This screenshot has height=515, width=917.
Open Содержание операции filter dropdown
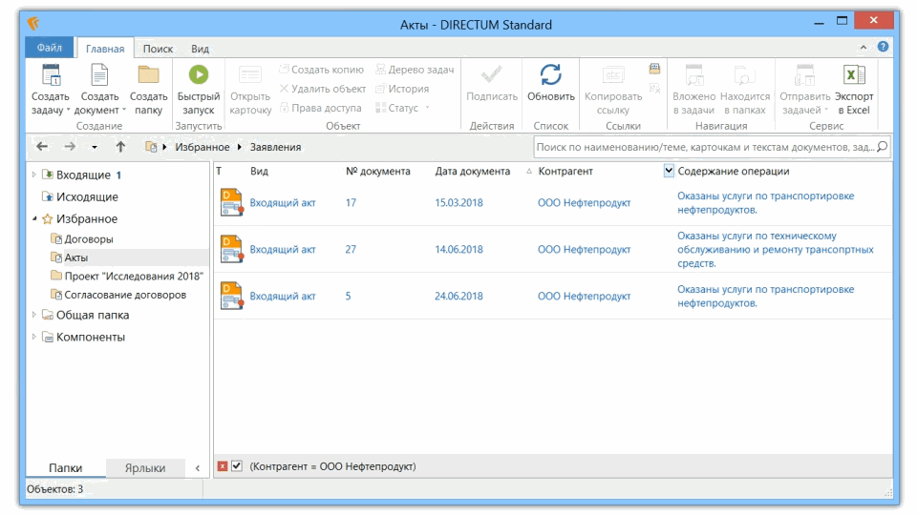669,171
